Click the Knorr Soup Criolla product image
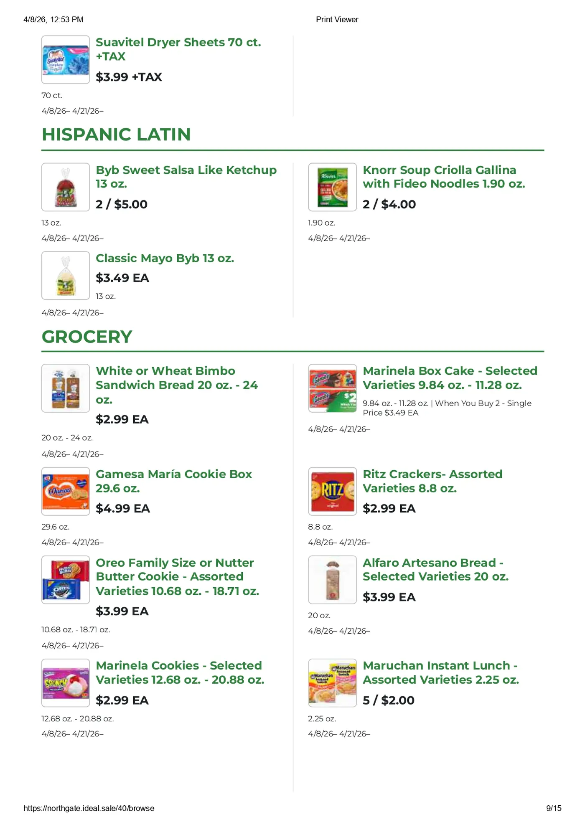The image size is (585, 827). click(x=332, y=187)
